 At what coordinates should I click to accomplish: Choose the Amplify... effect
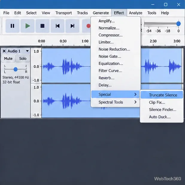[116, 21]
